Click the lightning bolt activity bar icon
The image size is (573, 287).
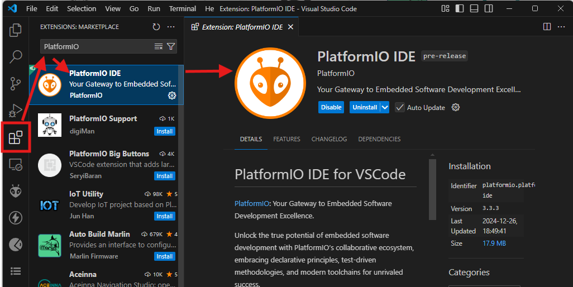click(16, 218)
